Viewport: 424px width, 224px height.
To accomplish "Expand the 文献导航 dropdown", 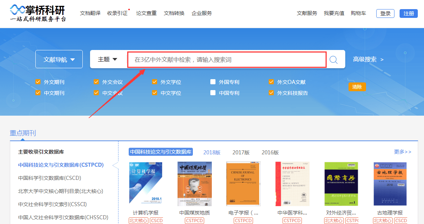I will (x=59, y=59).
